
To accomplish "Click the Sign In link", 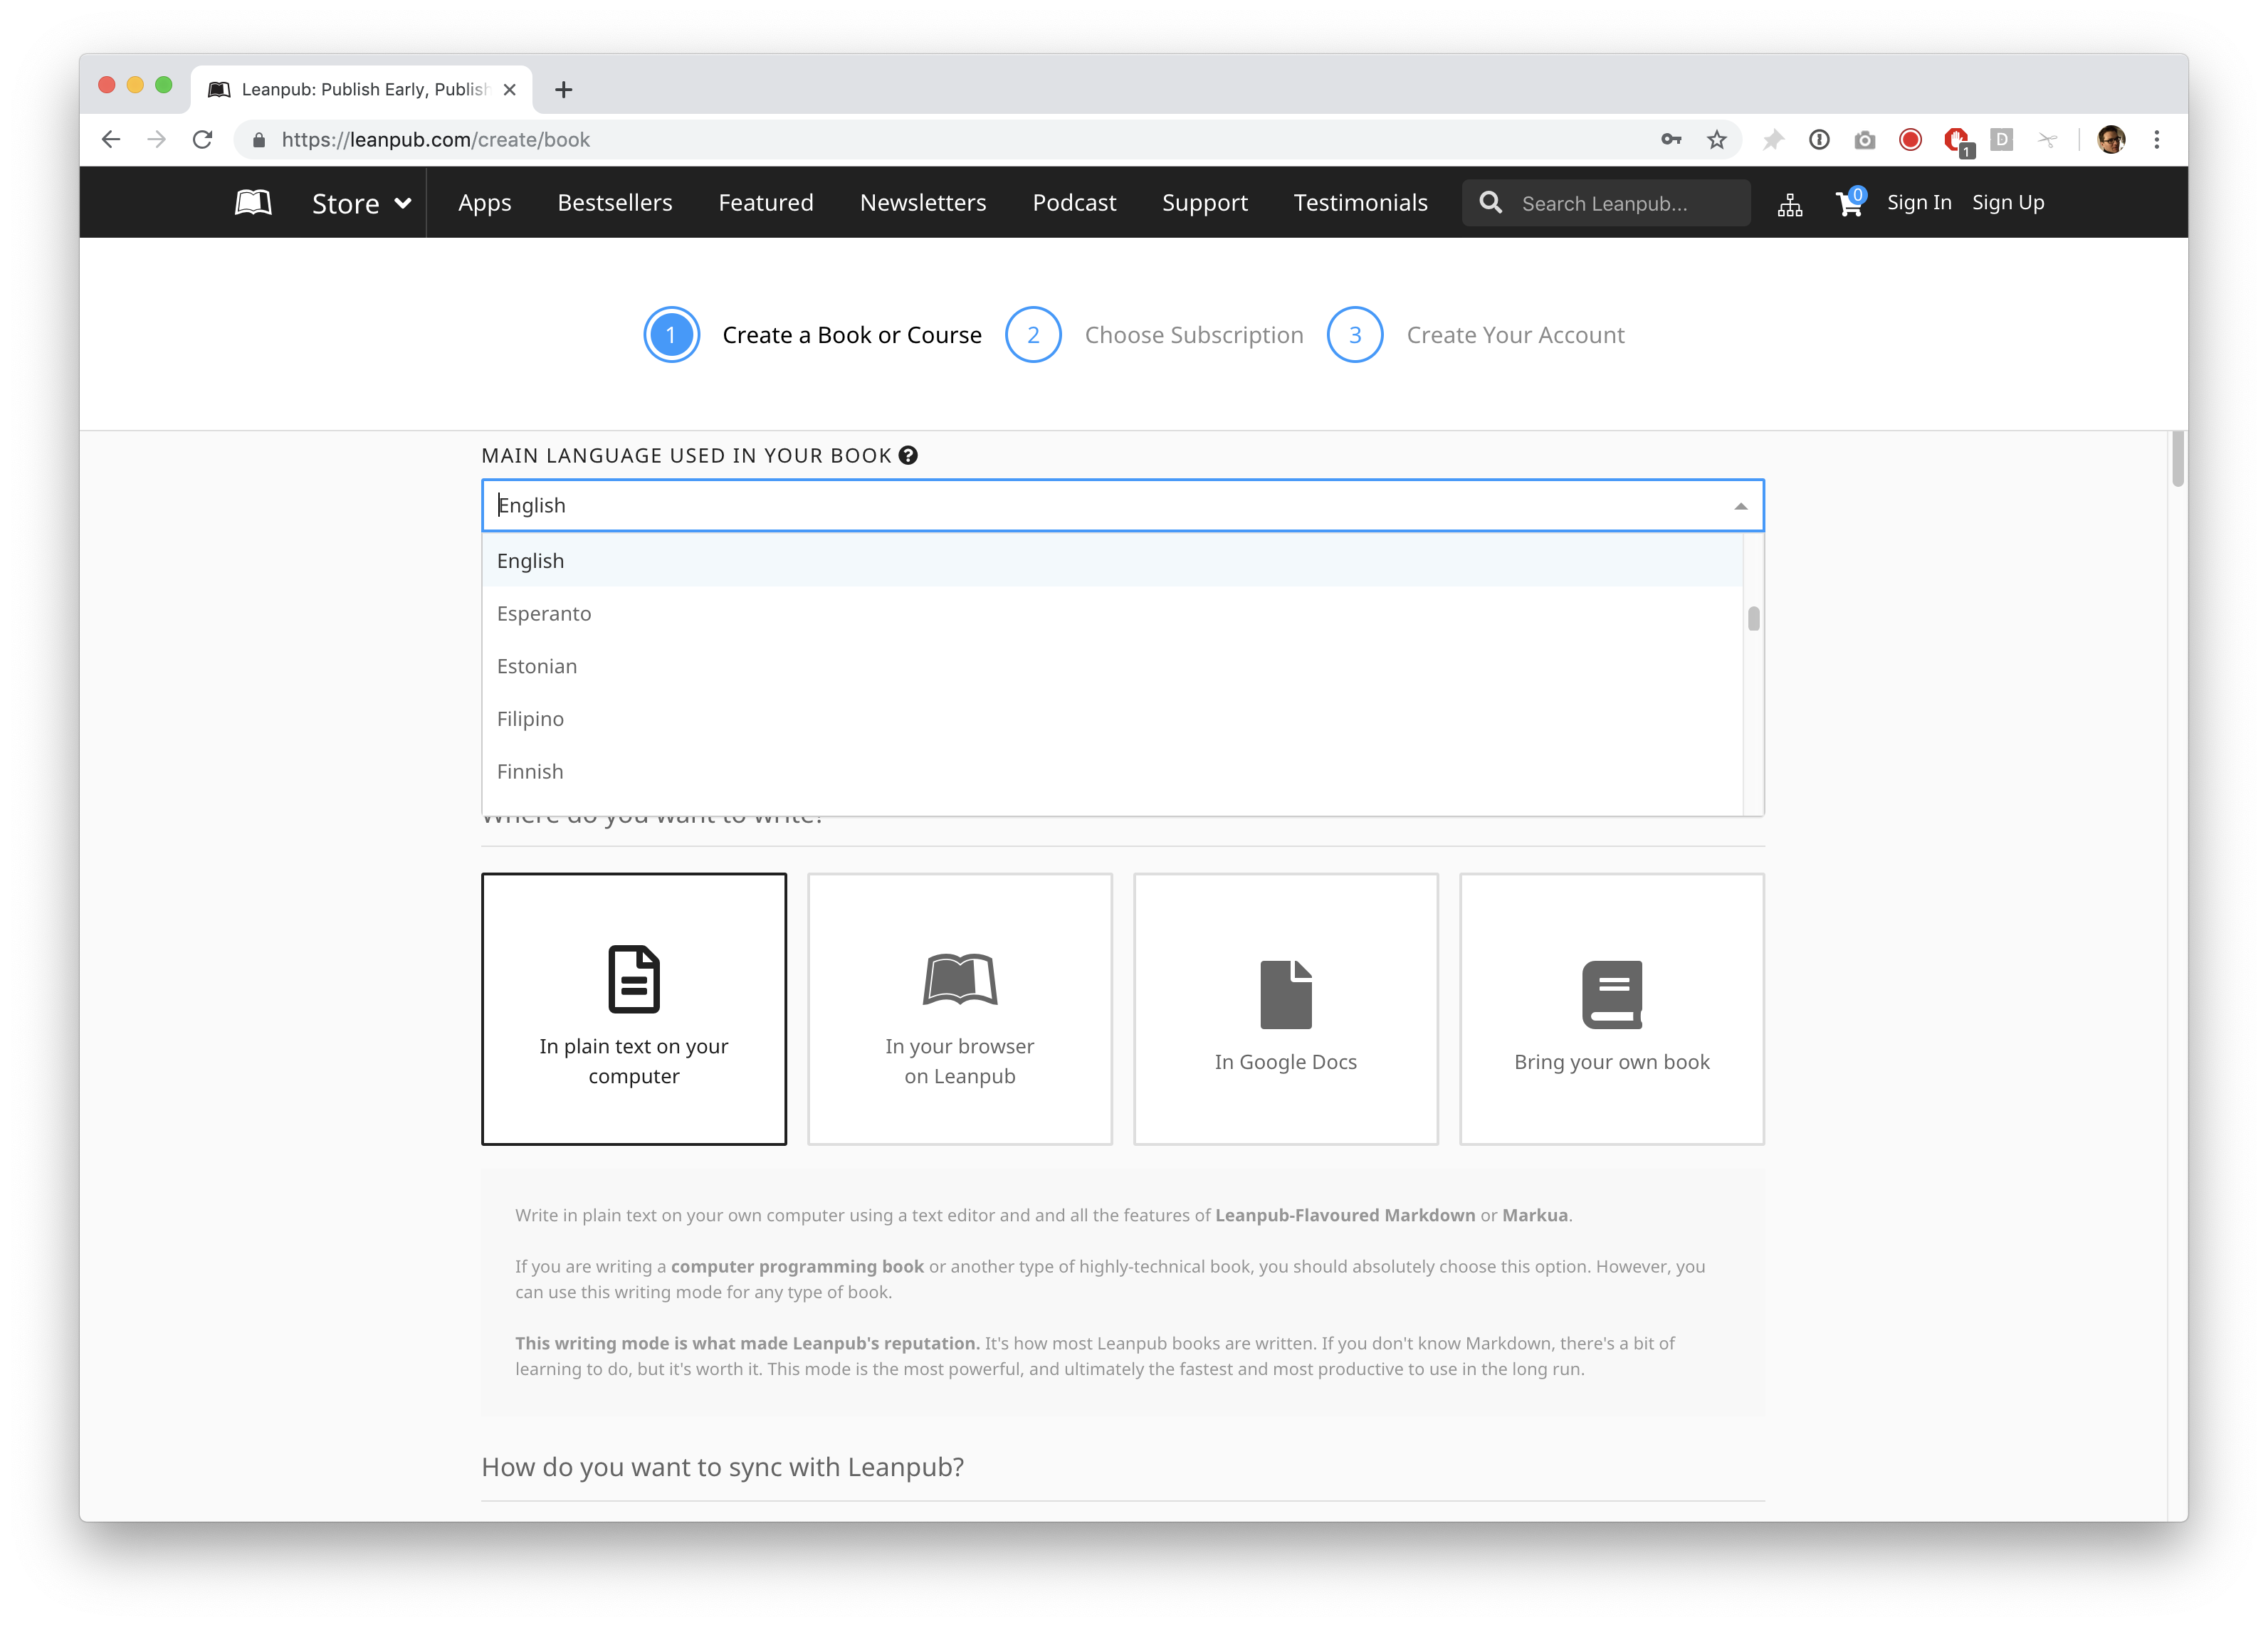I will (1919, 203).
